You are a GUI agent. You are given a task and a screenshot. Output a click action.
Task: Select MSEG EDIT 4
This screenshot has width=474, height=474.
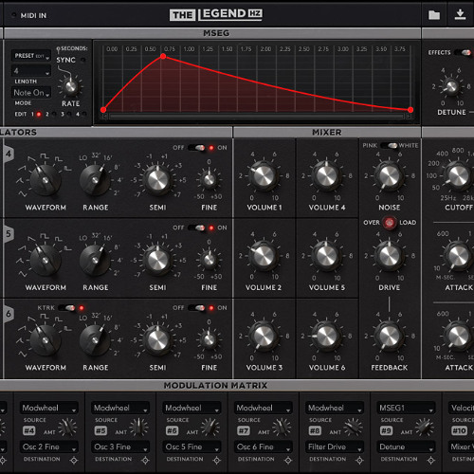(84, 114)
